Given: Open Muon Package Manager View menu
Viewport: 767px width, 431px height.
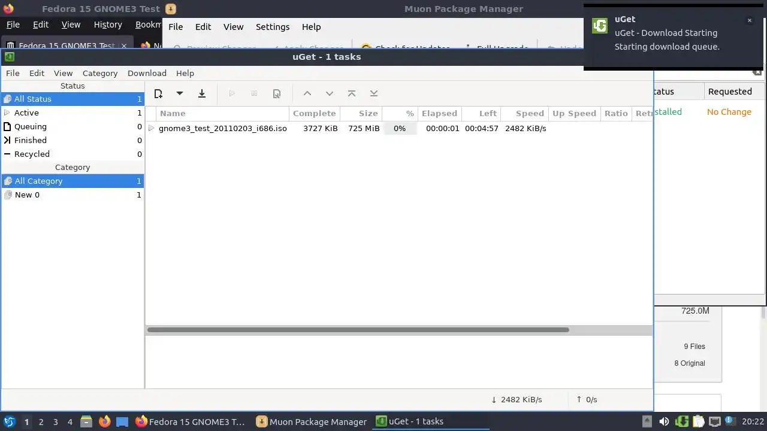Looking at the screenshot, I should coord(233,27).
